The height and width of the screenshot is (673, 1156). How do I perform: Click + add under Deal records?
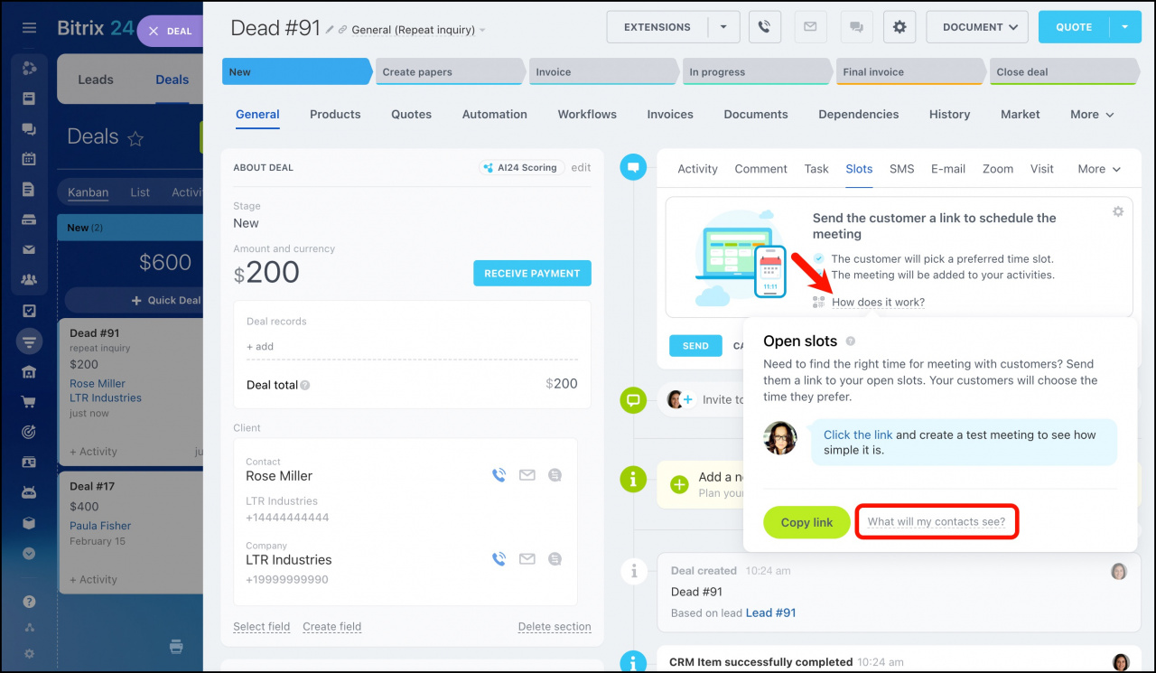click(260, 346)
